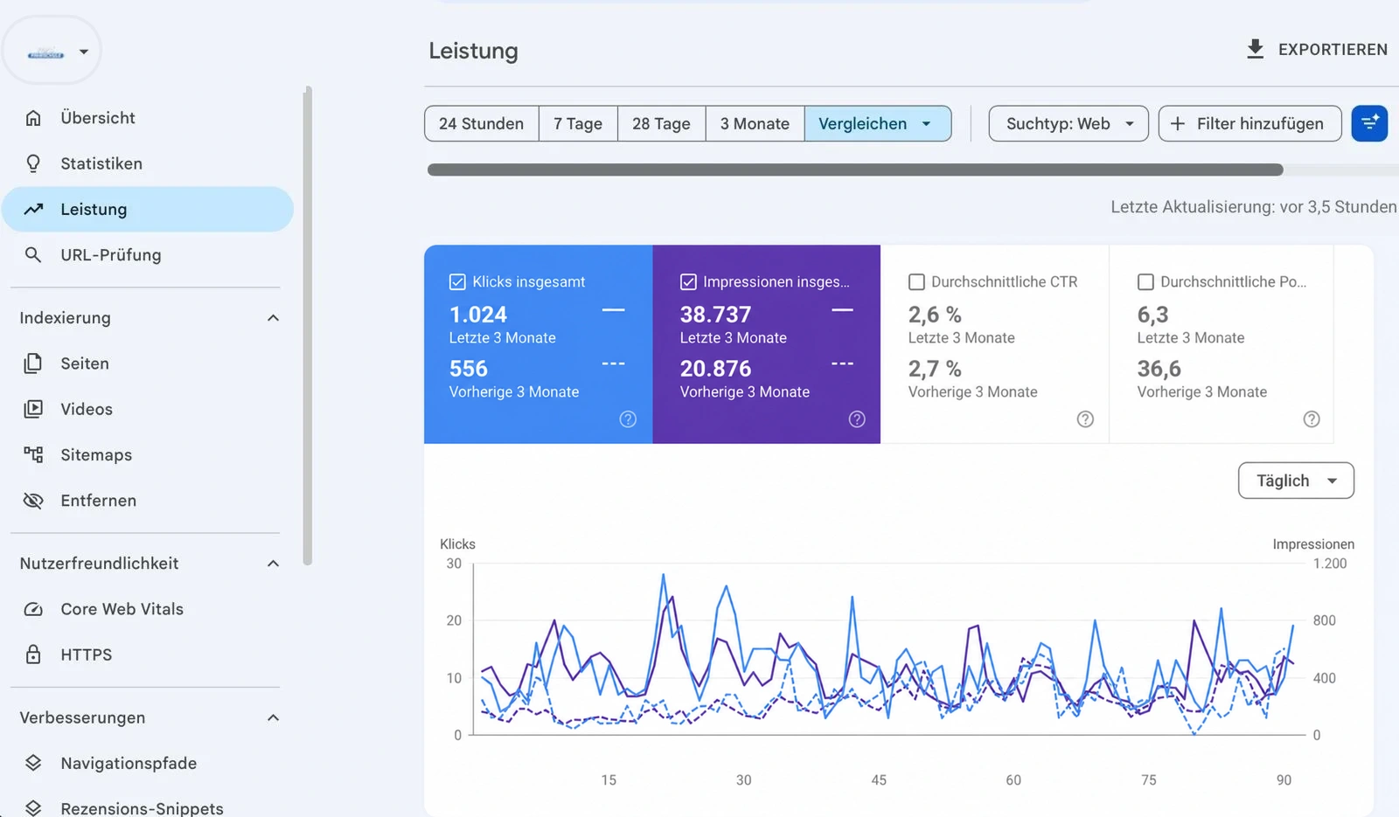This screenshot has height=817, width=1399.
Task: Open the Sitemaps report
Action: click(147, 454)
